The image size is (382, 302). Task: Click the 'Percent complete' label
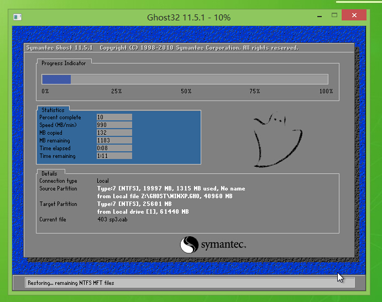point(60,117)
